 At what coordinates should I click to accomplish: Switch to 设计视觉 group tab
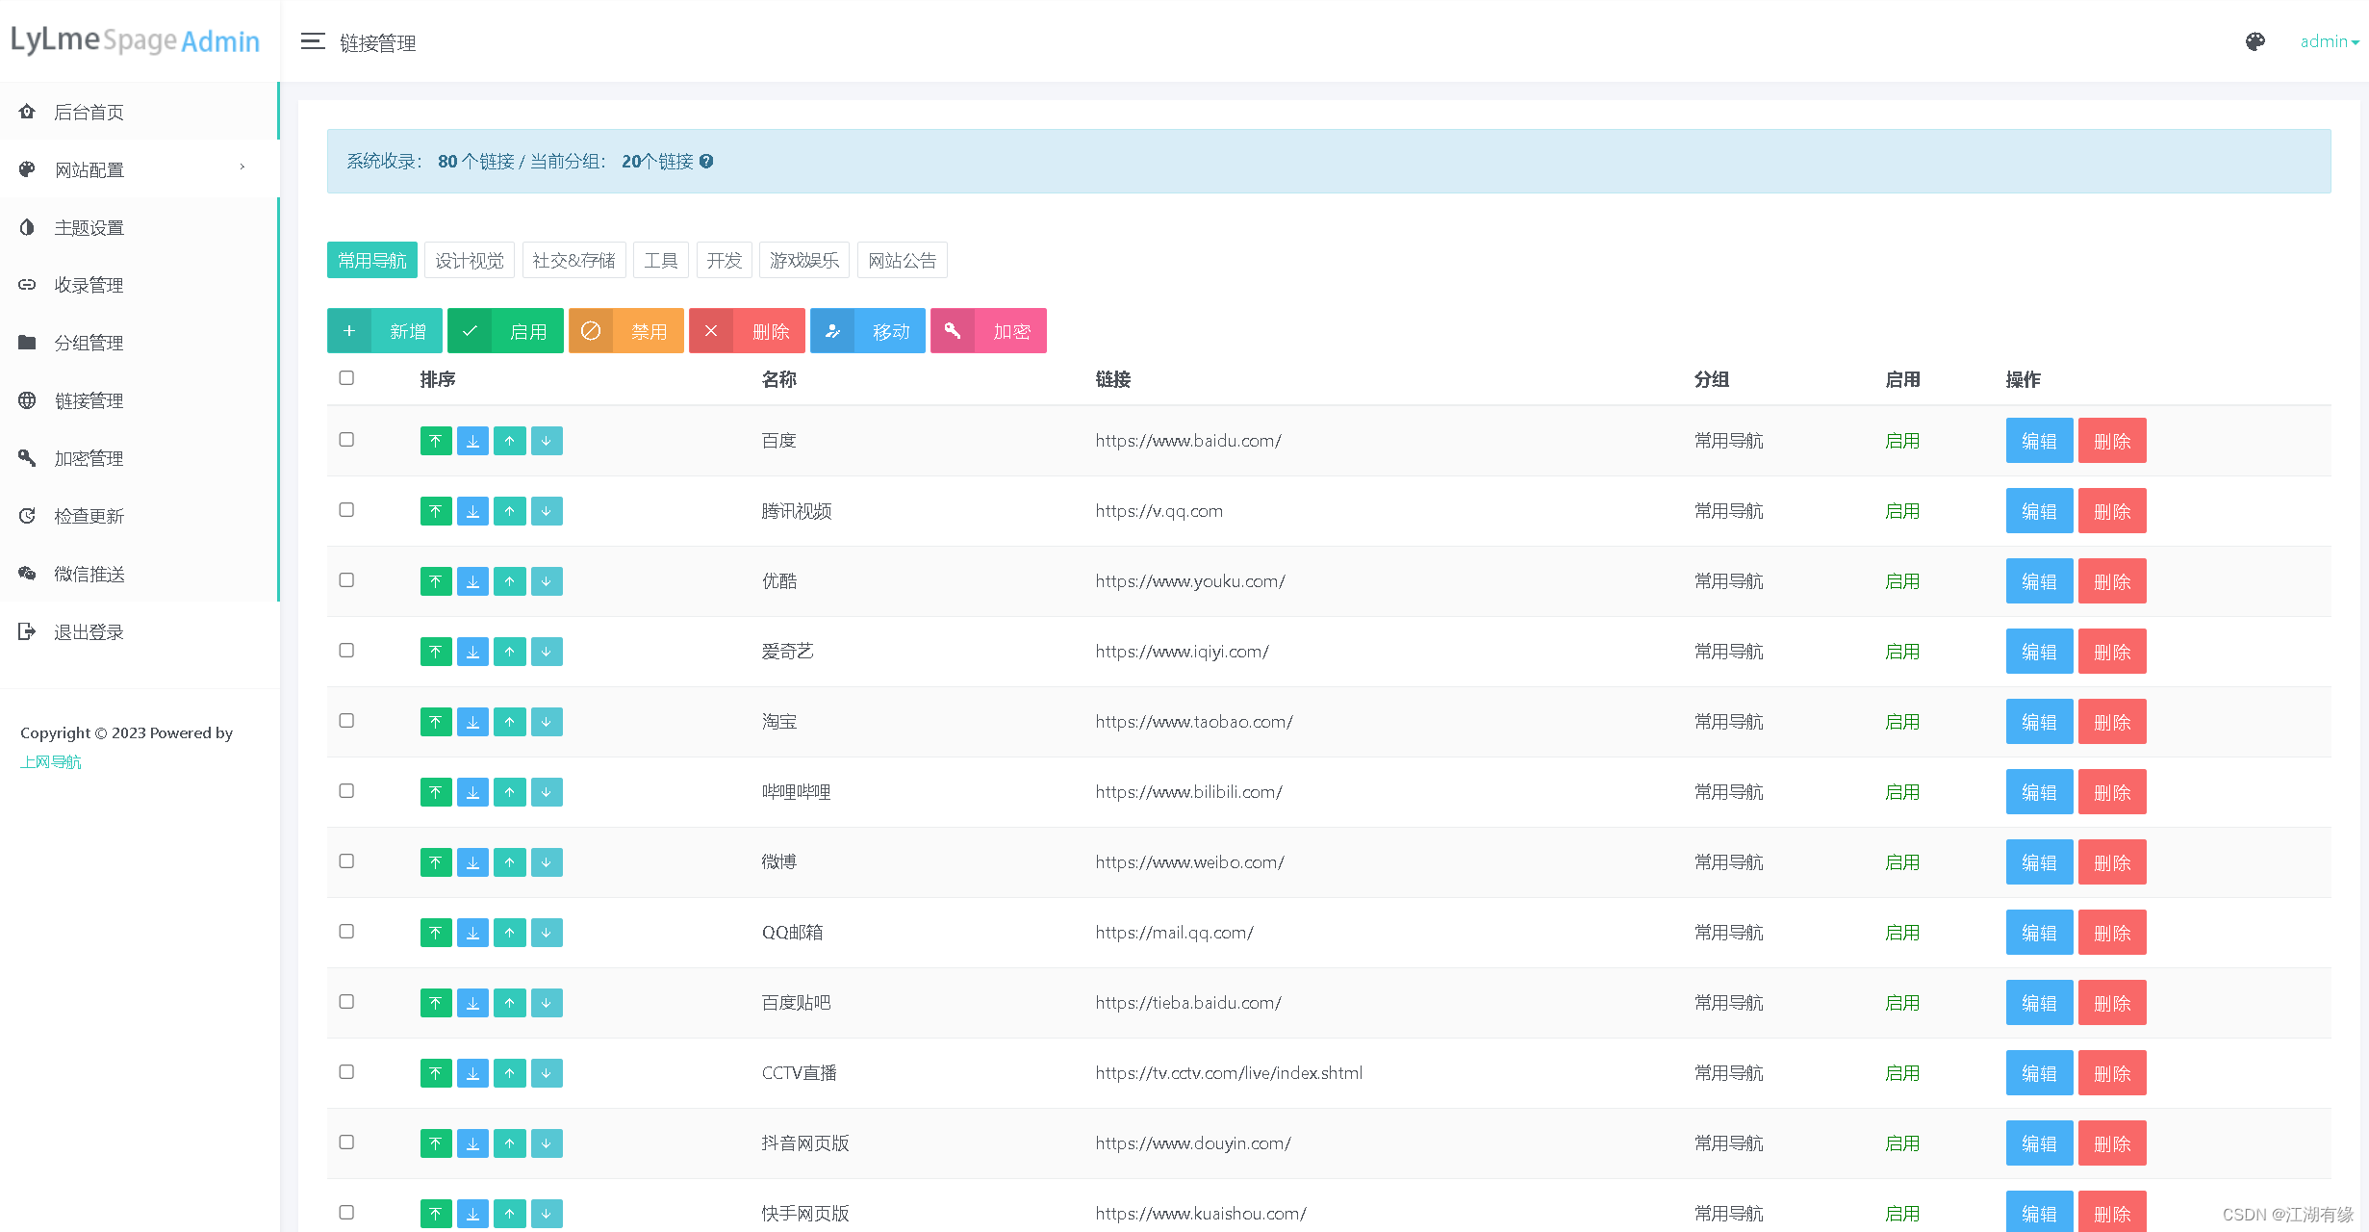(x=469, y=260)
